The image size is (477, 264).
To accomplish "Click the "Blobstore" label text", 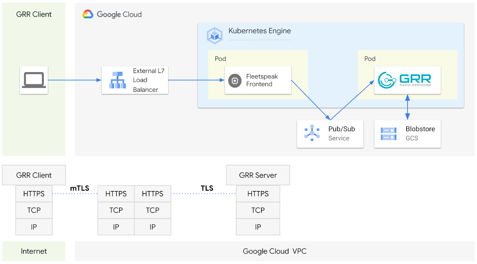I will point(420,129).
